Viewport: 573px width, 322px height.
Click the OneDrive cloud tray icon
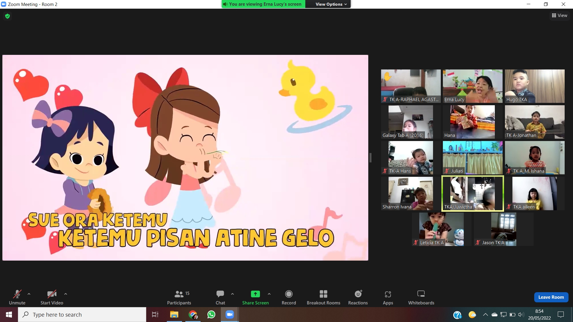click(x=494, y=315)
